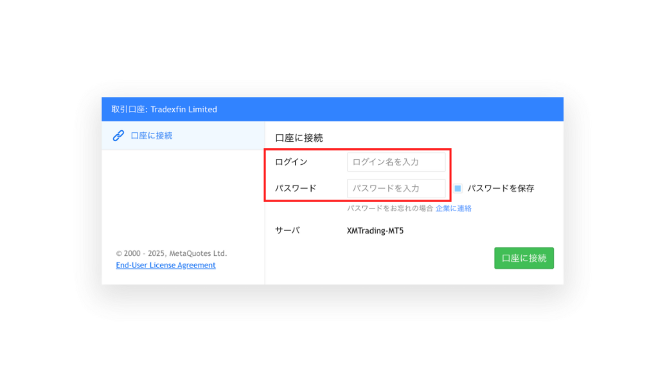Select the ログイン field label

(290, 162)
